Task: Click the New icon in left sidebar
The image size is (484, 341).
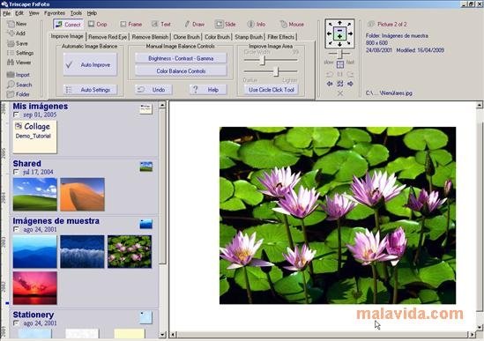Action: 11,24
